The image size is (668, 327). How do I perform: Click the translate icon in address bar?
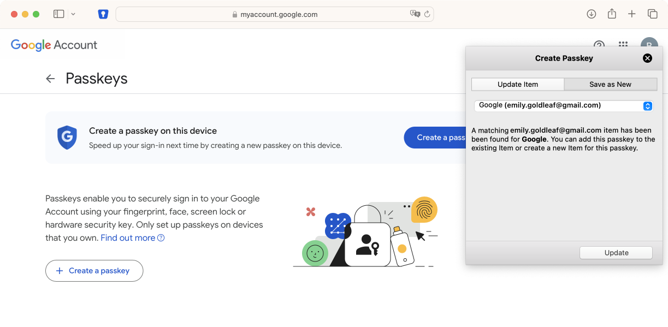coord(415,14)
